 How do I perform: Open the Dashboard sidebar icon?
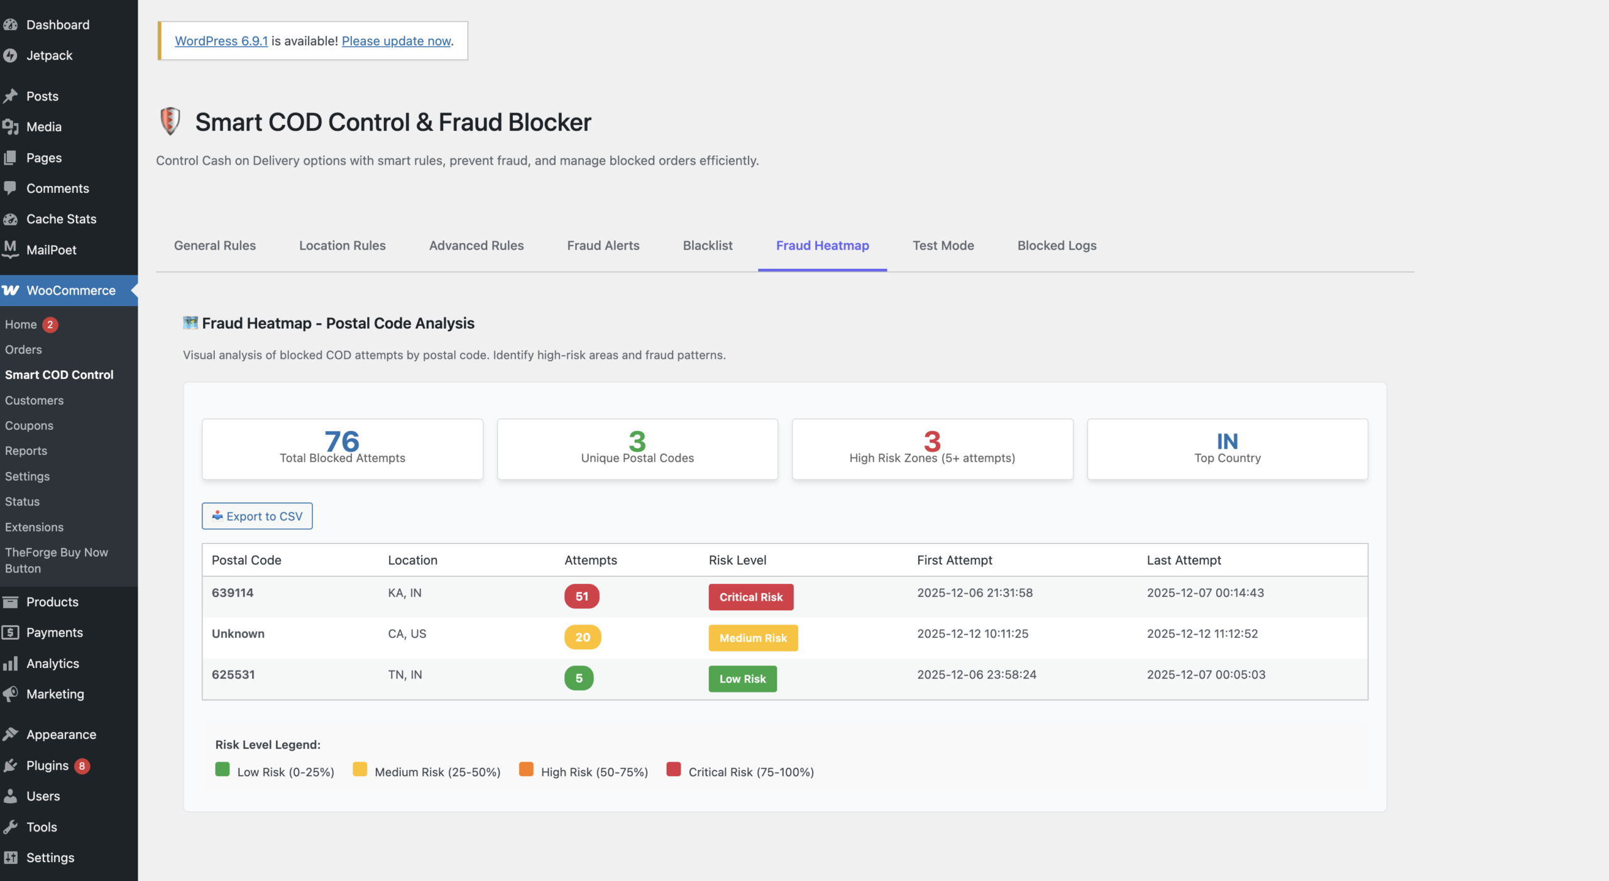[x=11, y=25]
